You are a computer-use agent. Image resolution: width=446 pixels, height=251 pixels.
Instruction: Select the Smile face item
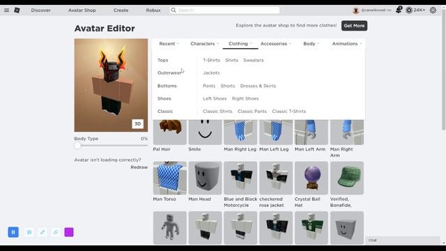click(205, 132)
